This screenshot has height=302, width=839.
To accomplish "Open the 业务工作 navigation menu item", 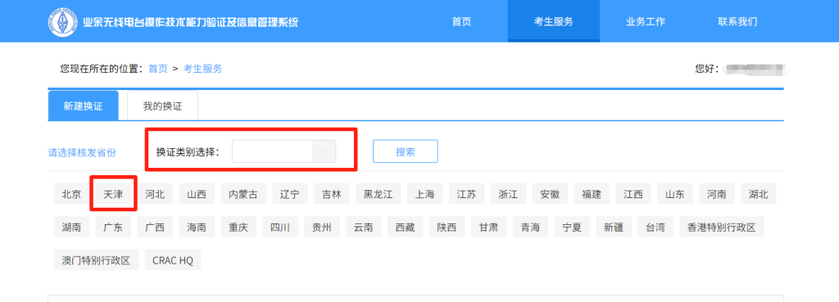I will [646, 21].
